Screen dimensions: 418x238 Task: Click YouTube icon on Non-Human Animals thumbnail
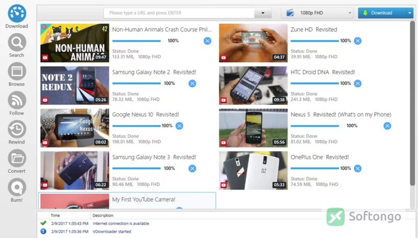(45, 57)
